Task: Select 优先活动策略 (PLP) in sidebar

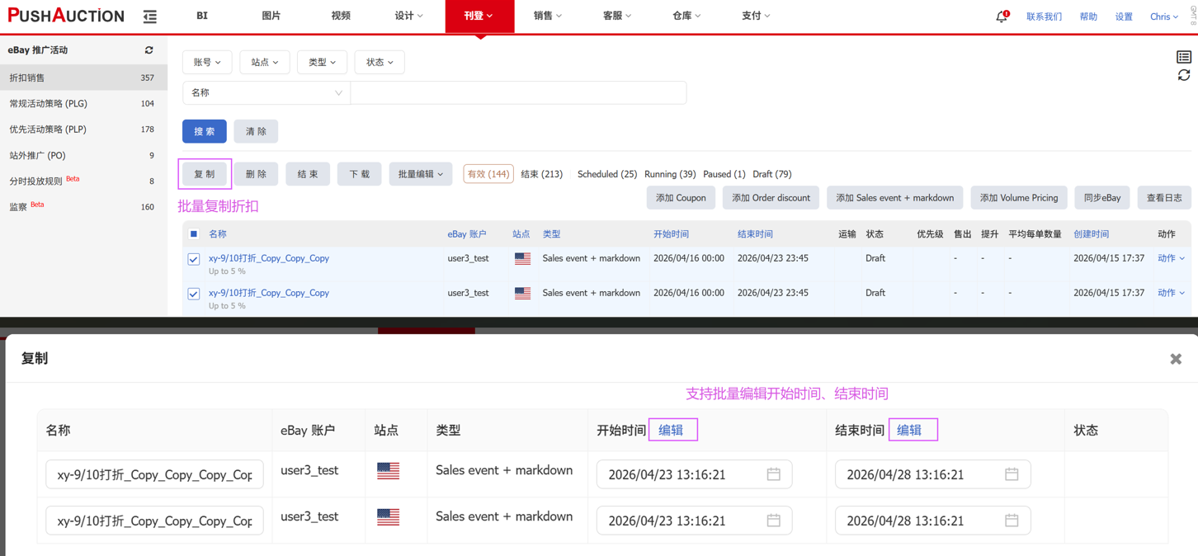Action: [x=48, y=130]
